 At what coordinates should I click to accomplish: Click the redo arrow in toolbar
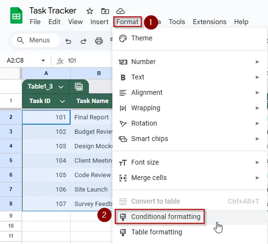pos(84,41)
